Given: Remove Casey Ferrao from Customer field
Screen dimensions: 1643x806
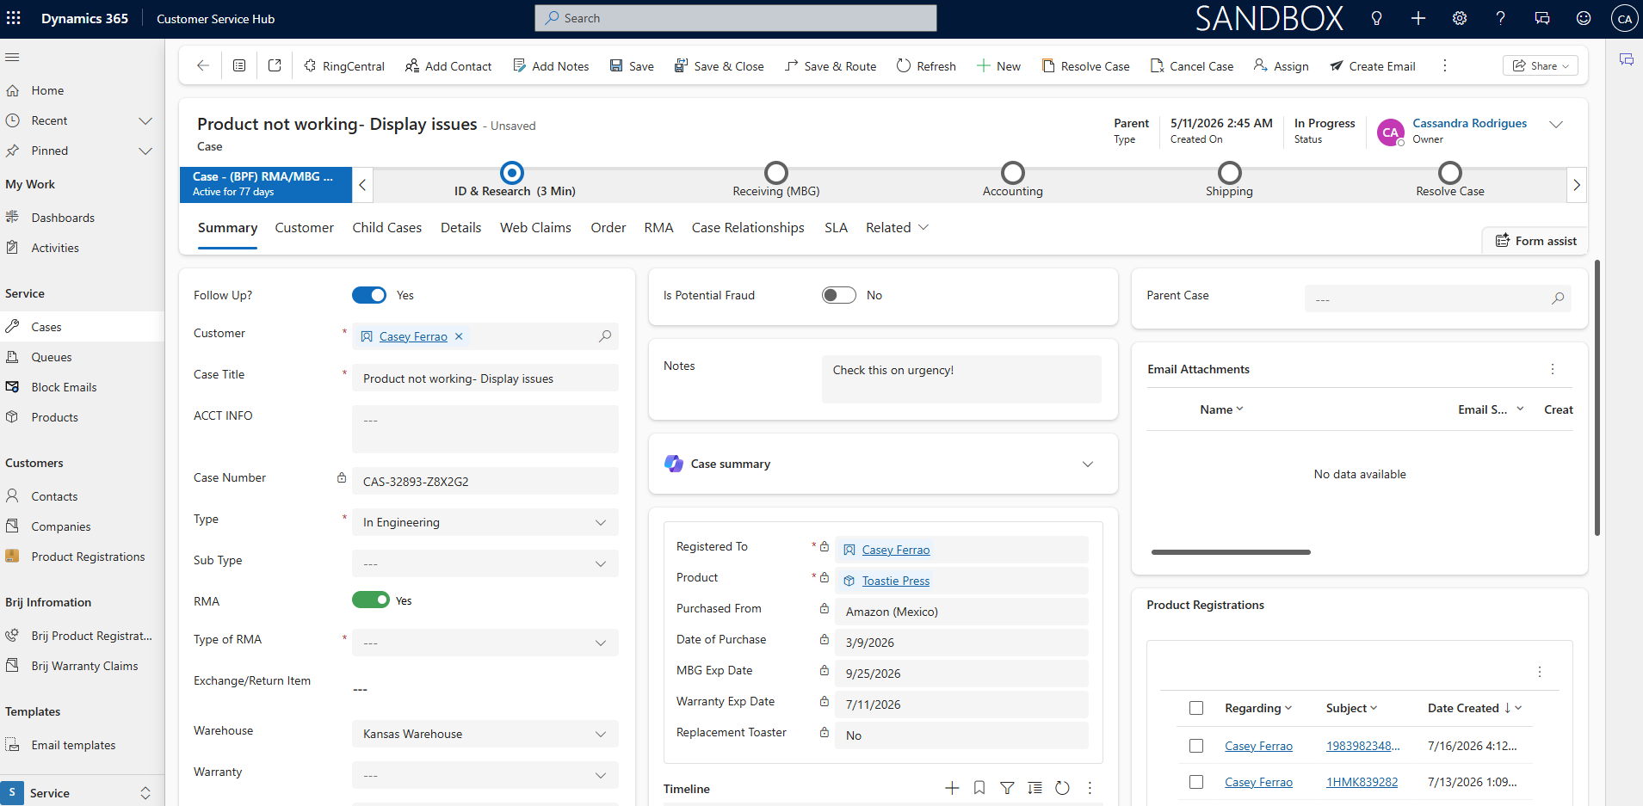Looking at the screenshot, I should coord(459,336).
